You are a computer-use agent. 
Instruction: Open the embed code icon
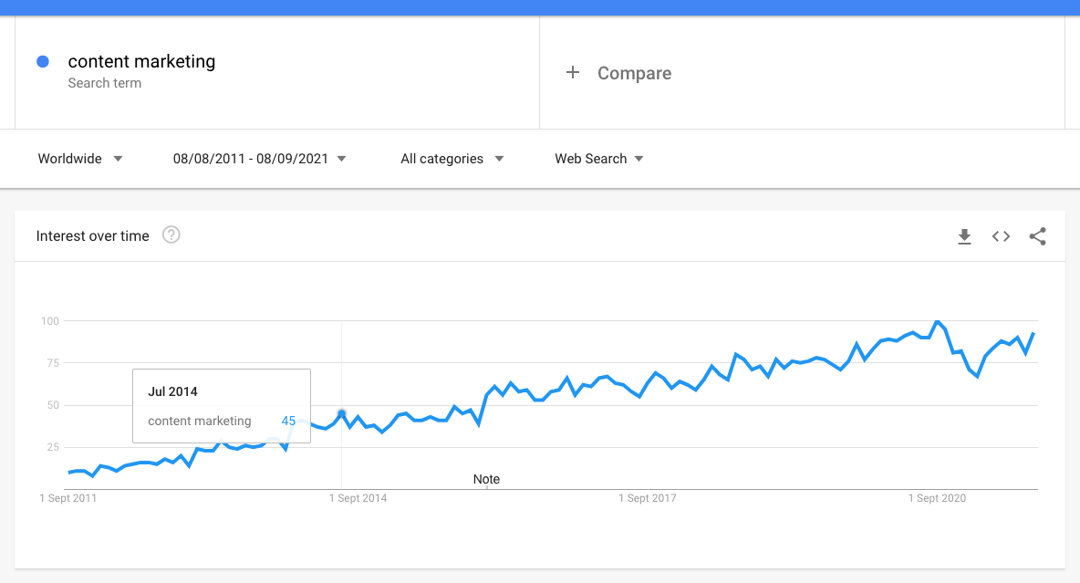[1001, 236]
